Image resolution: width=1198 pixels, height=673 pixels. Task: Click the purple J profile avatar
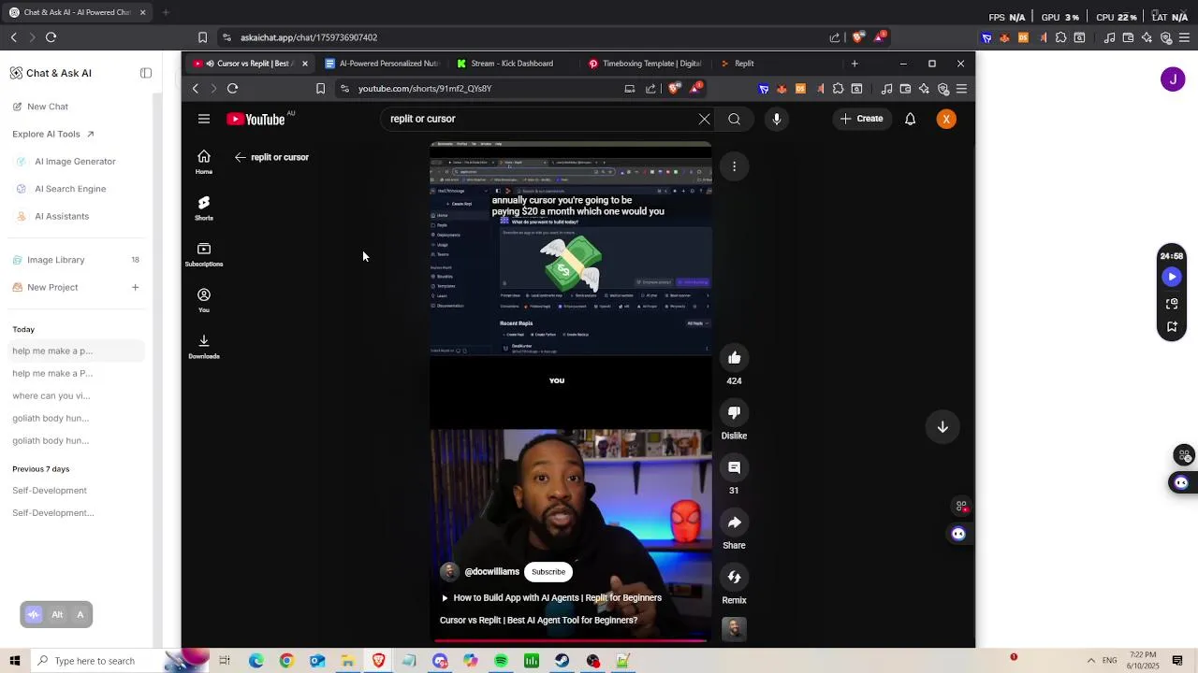tap(1173, 79)
